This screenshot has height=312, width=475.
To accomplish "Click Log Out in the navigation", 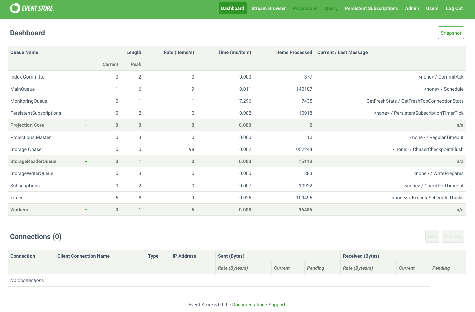I will click(x=454, y=8).
